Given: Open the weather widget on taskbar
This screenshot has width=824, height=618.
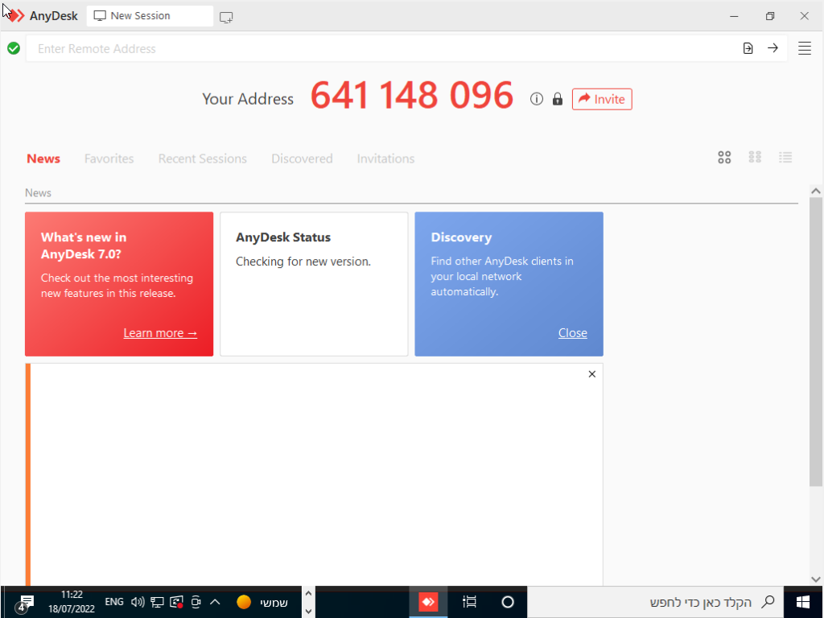Looking at the screenshot, I should coord(262,602).
